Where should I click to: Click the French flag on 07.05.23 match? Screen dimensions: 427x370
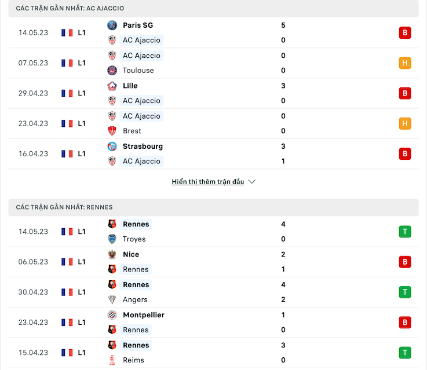pyautogui.click(x=67, y=63)
